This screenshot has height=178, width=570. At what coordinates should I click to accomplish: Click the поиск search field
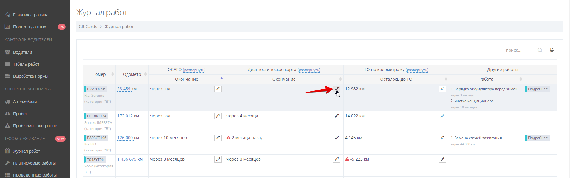[x=520, y=50]
